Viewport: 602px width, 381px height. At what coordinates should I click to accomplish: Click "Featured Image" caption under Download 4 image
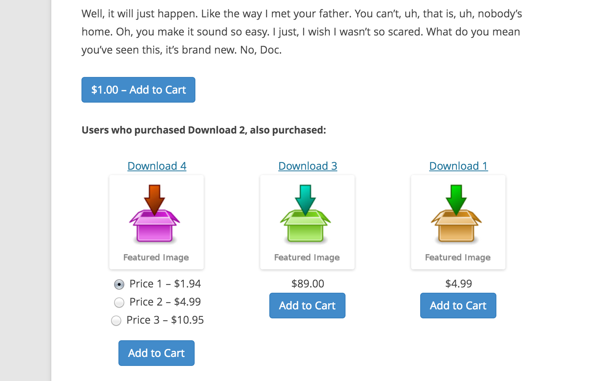[156, 257]
